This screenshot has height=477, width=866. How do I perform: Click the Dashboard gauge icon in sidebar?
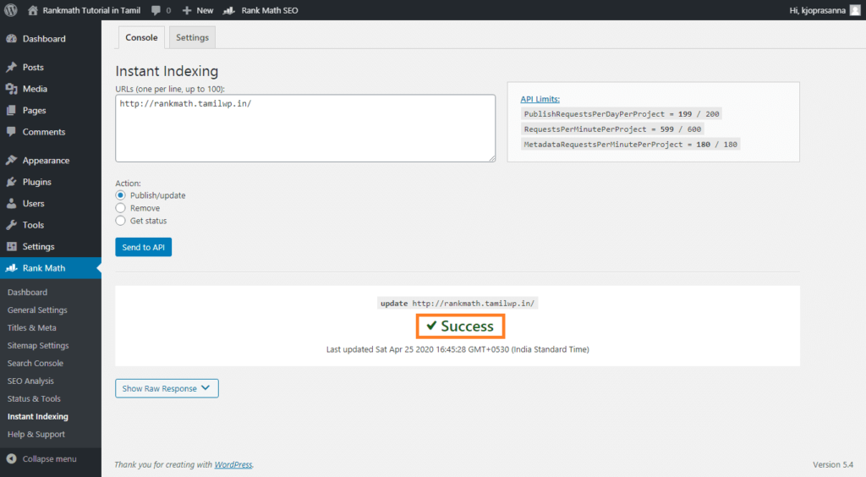pyautogui.click(x=11, y=39)
